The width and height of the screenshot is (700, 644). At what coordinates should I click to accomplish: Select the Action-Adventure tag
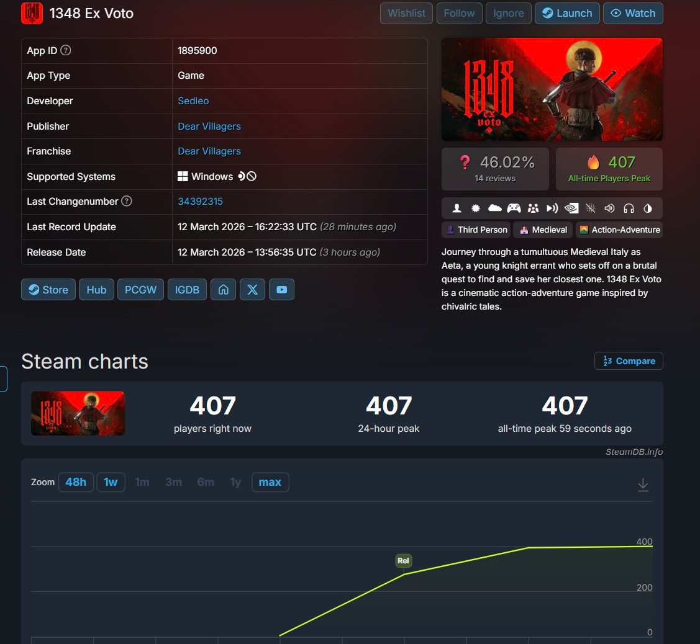pyautogui.click(x=619, y=230)
